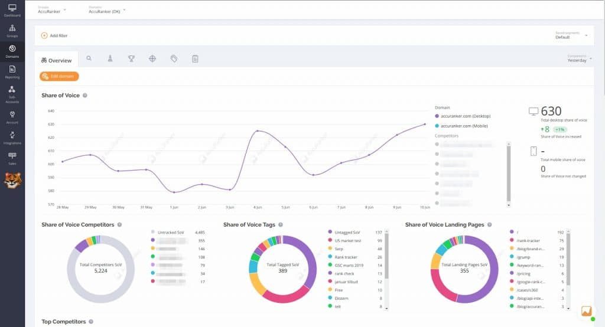Toggle accuranker.com (Mobile) series in legend

click(464, 126)
